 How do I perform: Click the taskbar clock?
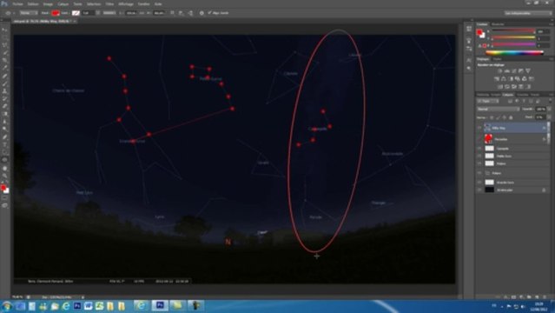tap(538, 307)
